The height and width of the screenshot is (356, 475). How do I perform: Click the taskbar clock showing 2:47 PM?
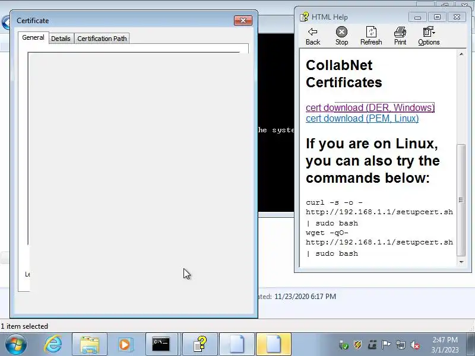445,345
